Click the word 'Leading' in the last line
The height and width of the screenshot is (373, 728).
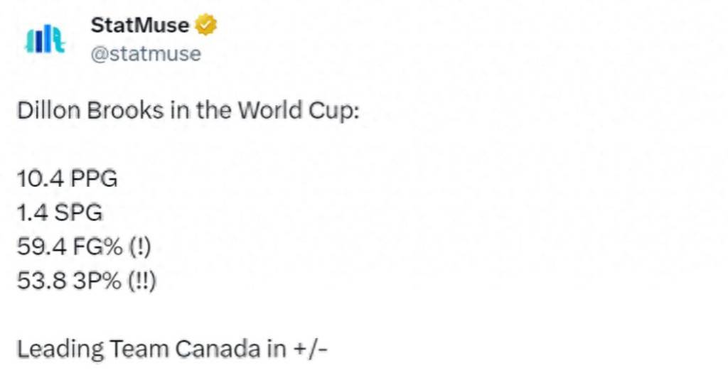pyautogui.click(x=60, y=350)
